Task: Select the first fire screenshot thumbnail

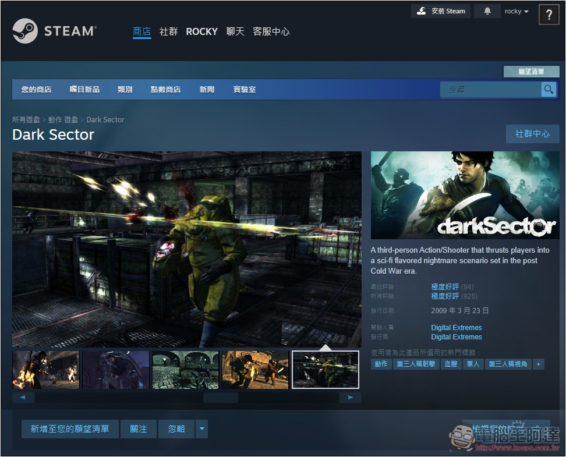Action: (x=46, y=370)
